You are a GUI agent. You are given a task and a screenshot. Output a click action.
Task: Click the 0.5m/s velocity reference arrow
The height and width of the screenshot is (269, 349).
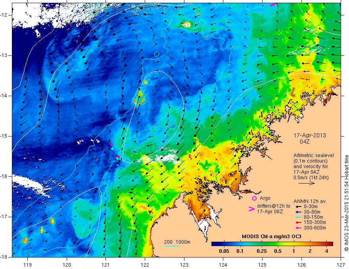[x=307, y=183]
